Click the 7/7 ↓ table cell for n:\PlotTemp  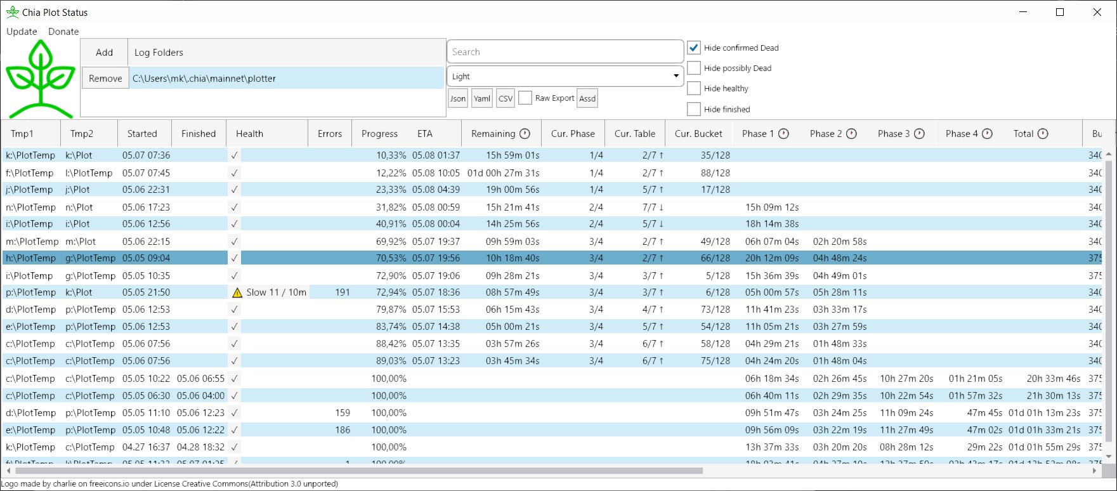click(653, 207)
